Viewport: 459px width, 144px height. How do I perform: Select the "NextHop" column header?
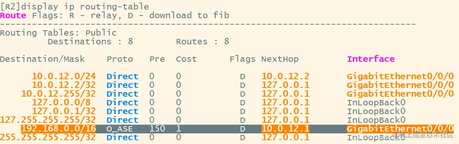(280, 59)
